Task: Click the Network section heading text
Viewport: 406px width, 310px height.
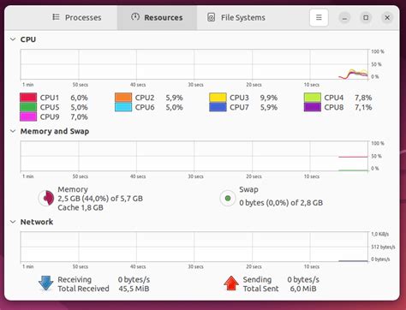Action: coord(37,222)
